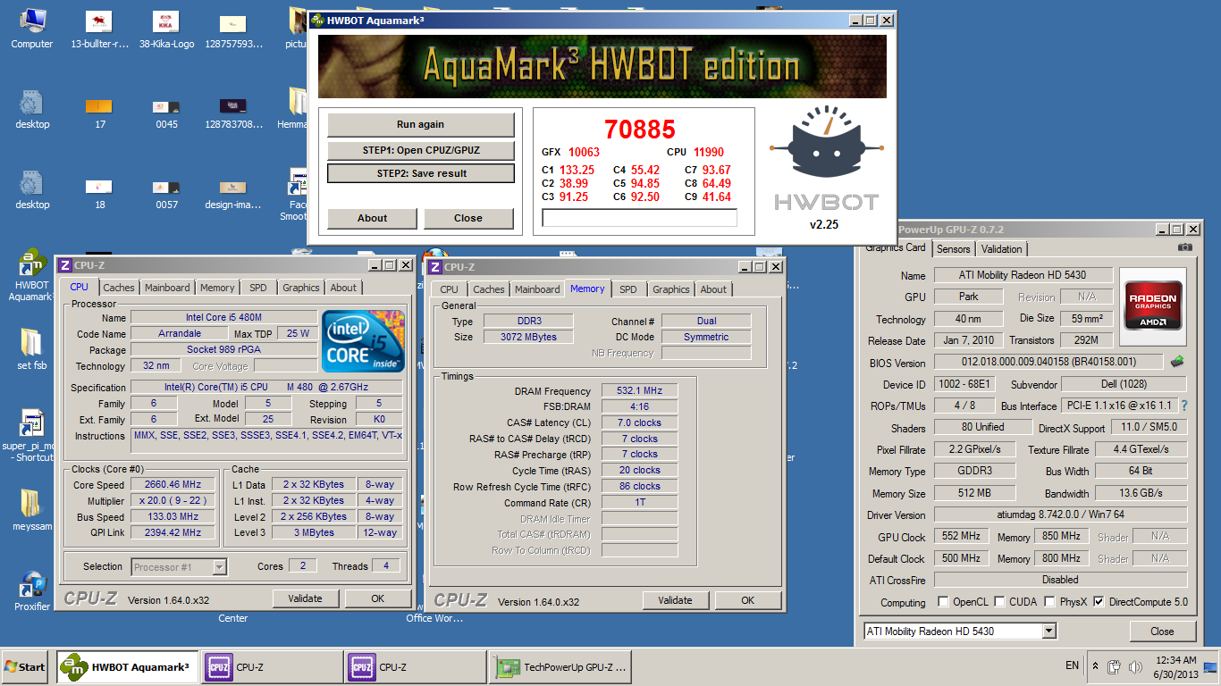Click the TechPowerUp GPU-Z taskbar button
Viewport: 1221px width, 686px height.
561,667
